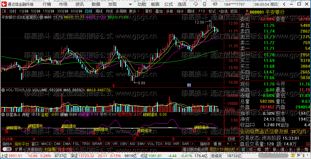
Task: Click the 筹 tab in bottom right
Action: point(306,149)
